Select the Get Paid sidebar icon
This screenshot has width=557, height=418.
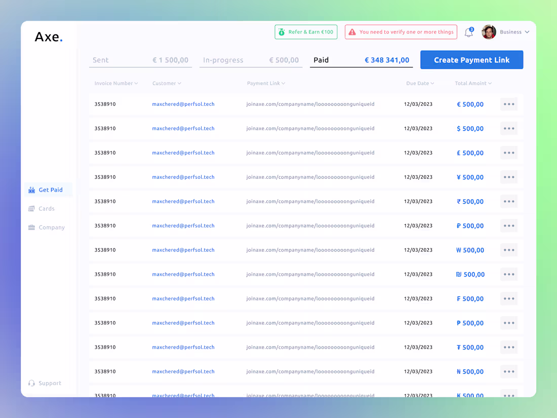tap(31, 189)
